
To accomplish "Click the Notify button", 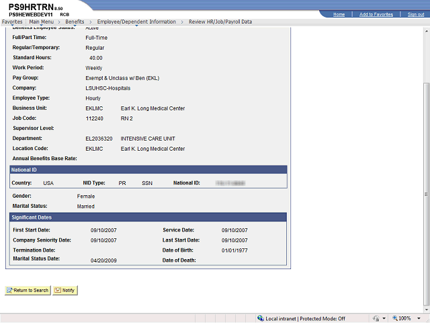I will pos(65,290).
